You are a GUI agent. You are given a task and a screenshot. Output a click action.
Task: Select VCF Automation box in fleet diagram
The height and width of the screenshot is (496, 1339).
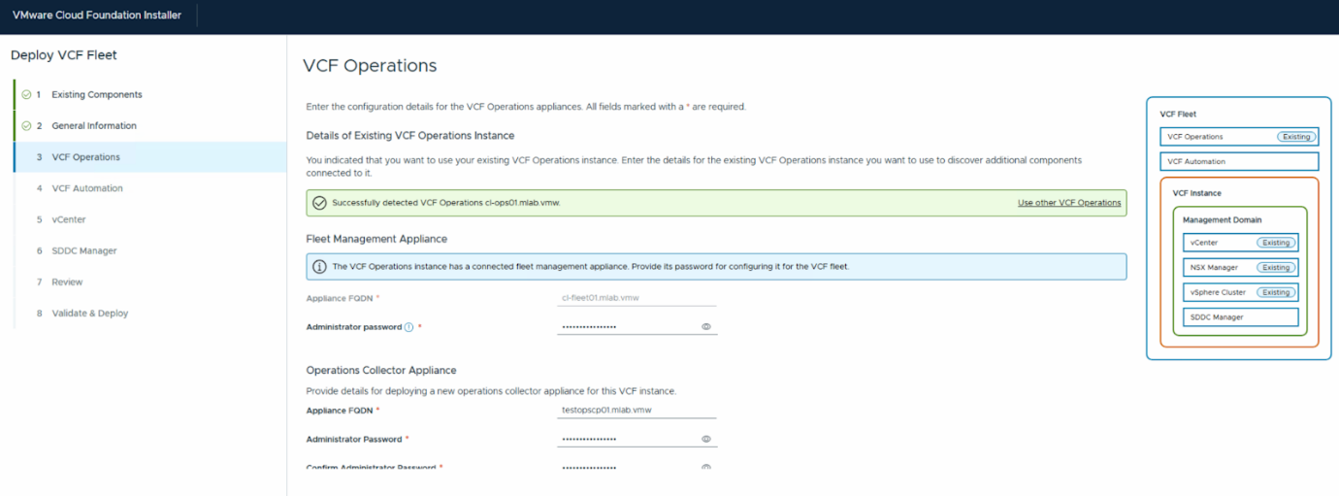(1238, 162)
